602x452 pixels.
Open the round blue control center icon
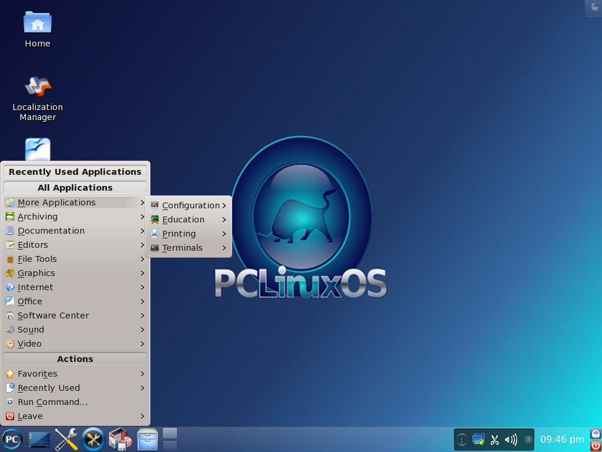[93, 439]
